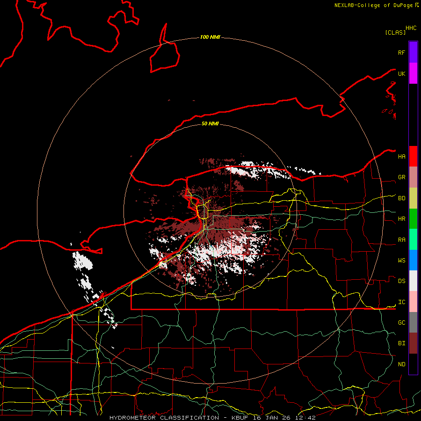Click the HR legend label text

401,219
